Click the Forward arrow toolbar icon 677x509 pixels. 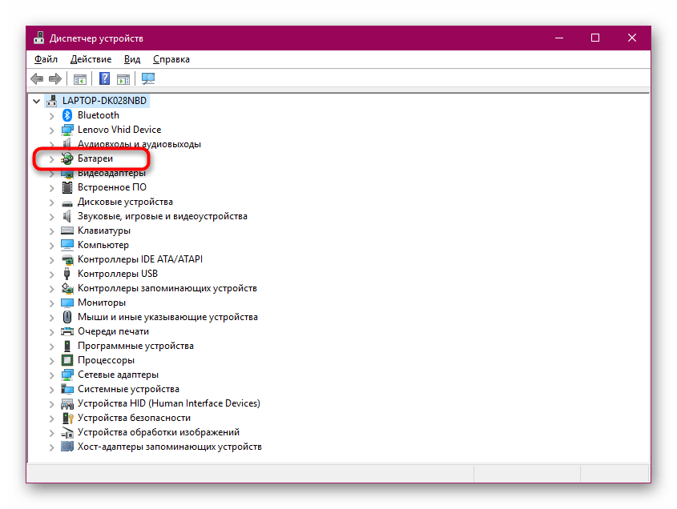click(x=54, y=78)
